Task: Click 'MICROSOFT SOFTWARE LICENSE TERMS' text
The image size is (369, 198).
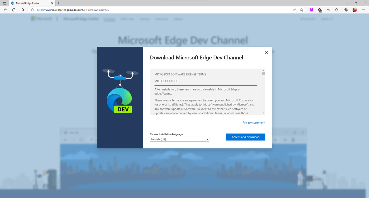Action: click(x=180, y=74)
